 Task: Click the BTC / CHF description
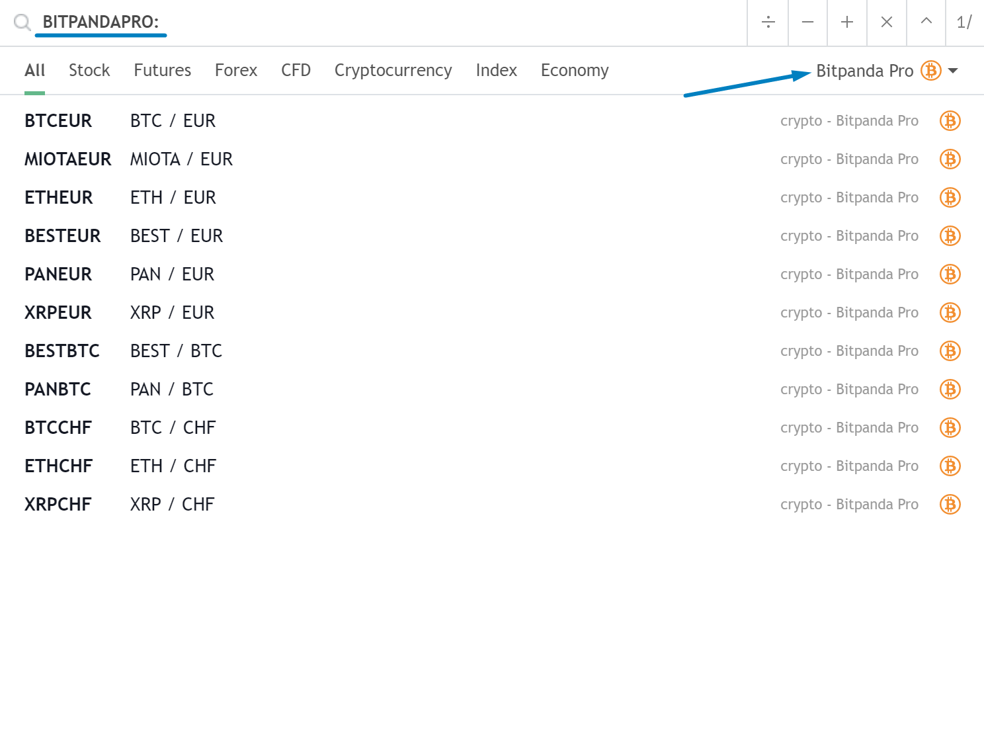point(173,428)
